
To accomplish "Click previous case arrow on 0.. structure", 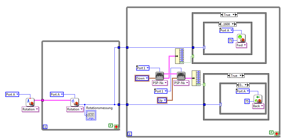I will (x=238, y=85).
